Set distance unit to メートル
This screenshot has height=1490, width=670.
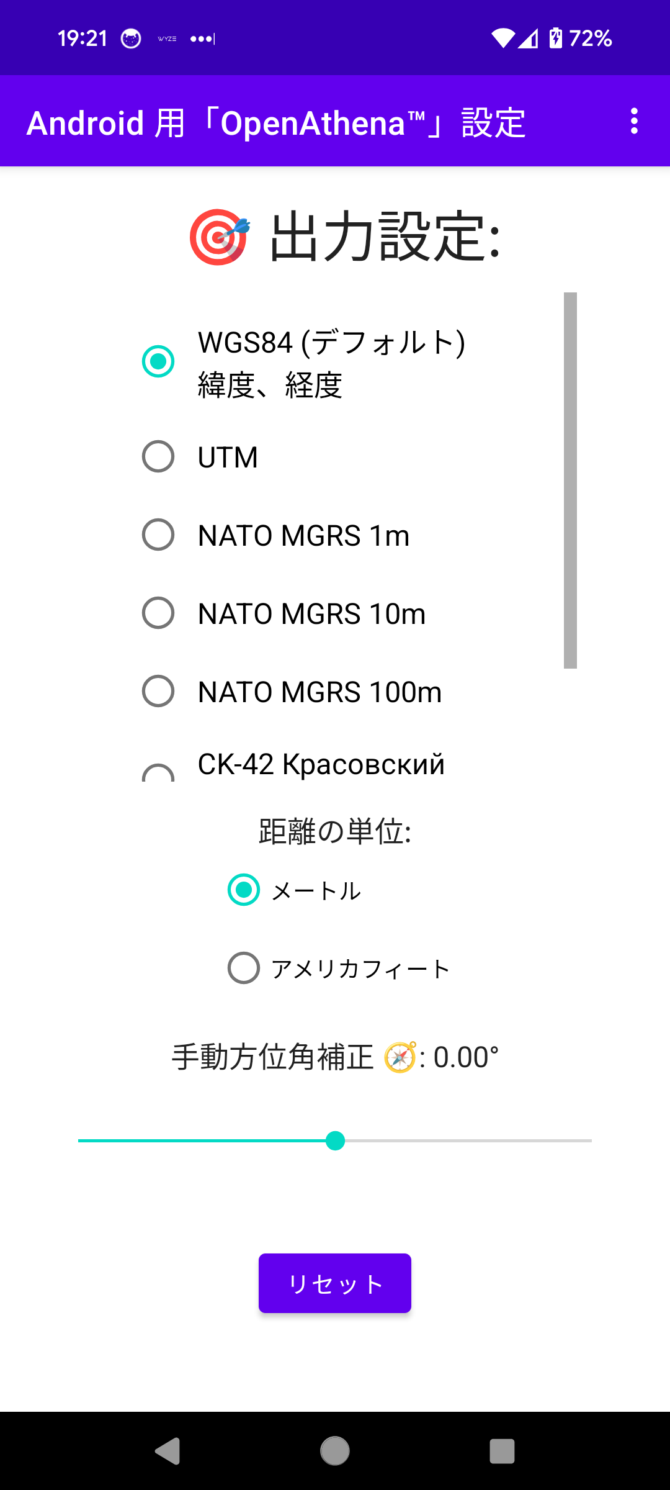244,890
